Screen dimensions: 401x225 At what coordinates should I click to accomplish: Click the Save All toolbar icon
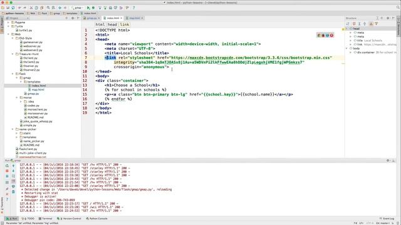click(8, 8)
